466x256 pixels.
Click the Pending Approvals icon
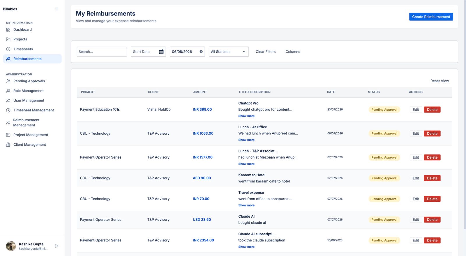click(8, 81)
